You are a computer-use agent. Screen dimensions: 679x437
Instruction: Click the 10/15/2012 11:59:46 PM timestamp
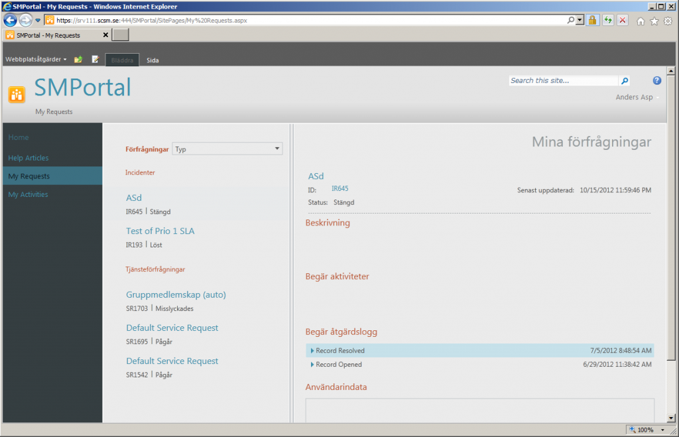click(615, 190)
